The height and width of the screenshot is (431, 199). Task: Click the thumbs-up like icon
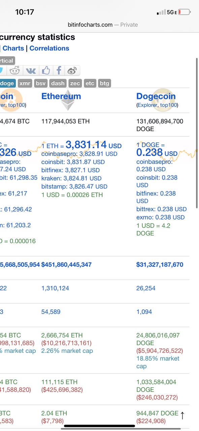pos(46,70)
